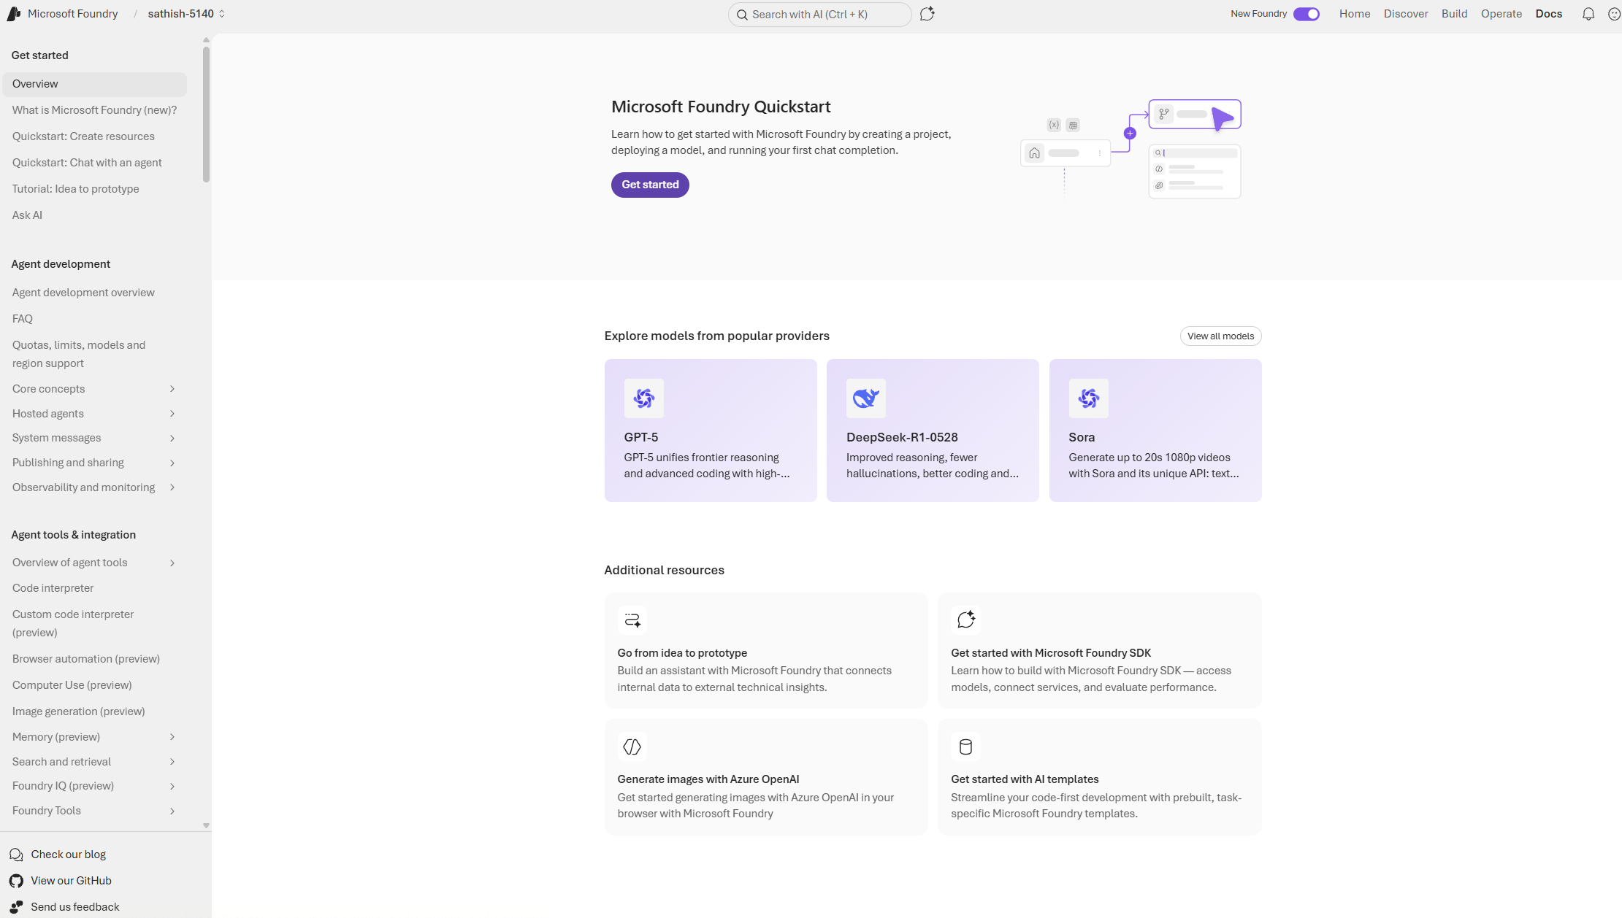Focus the Search with AI field
Image resolution: width=1622 pixels, height=918 pixels.
[819, 14]
